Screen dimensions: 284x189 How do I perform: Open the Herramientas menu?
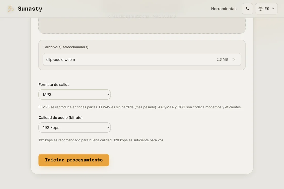click(x=224, y=9)
